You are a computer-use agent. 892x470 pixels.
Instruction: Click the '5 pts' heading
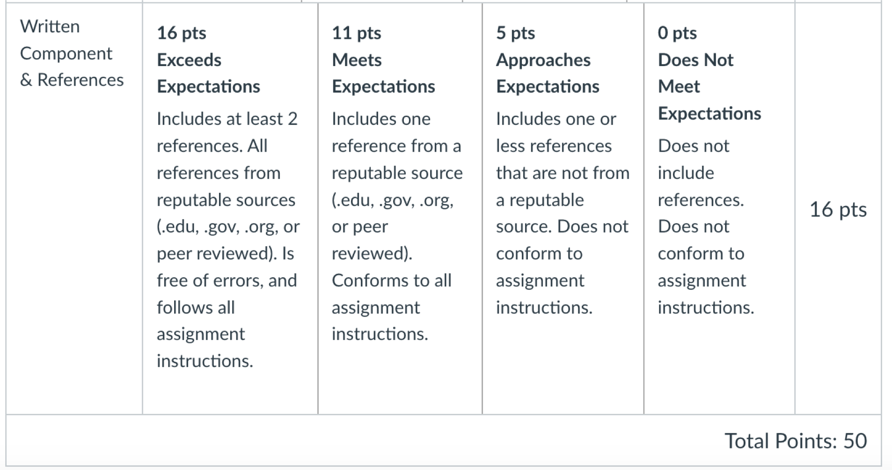[x=515, y=33]
